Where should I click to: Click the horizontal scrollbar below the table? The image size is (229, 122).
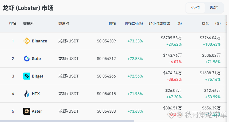point(67,121)
